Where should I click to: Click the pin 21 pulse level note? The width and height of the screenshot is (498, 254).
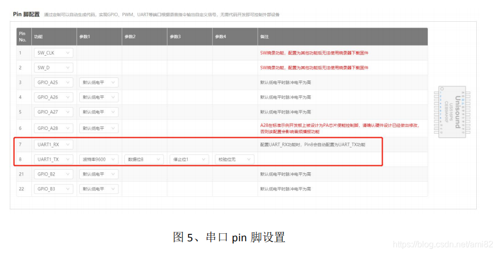tap(285, 174)
